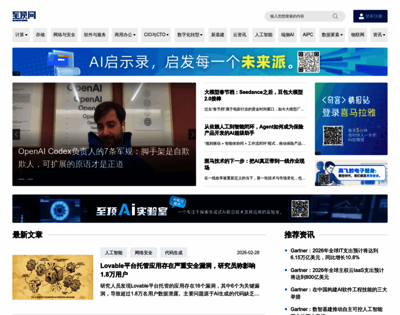This screenshot has height=315, width=400.
Task: Open the Lovable article gears thumbnail
Action: [53, 277]
